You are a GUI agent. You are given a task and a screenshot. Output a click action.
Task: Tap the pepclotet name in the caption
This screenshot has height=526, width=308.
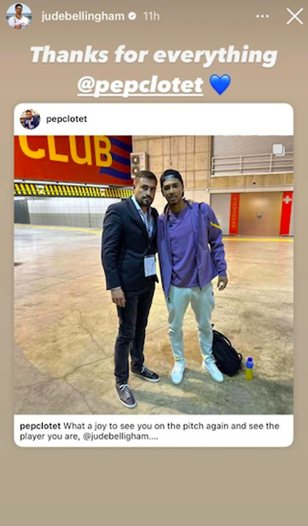(x=41, y=426)
